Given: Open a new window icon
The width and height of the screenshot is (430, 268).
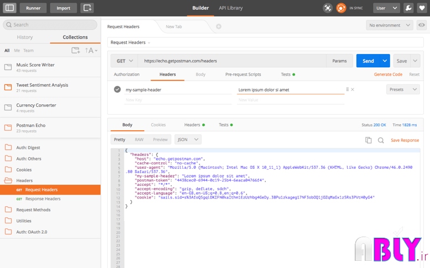Looking at the screenshot, I should pos(87,8).
